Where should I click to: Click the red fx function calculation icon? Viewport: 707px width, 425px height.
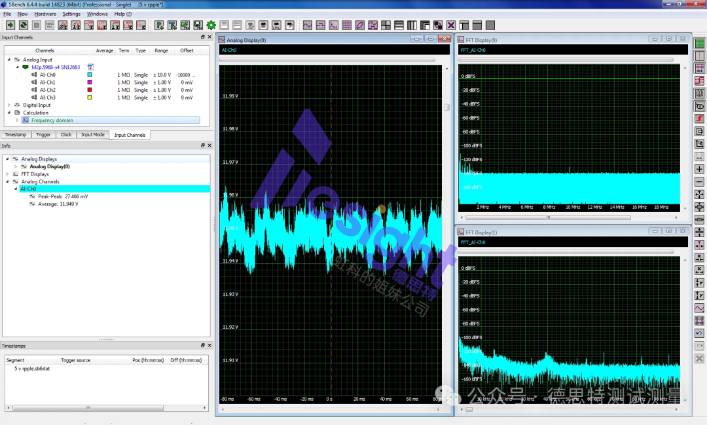coord(141,26)
